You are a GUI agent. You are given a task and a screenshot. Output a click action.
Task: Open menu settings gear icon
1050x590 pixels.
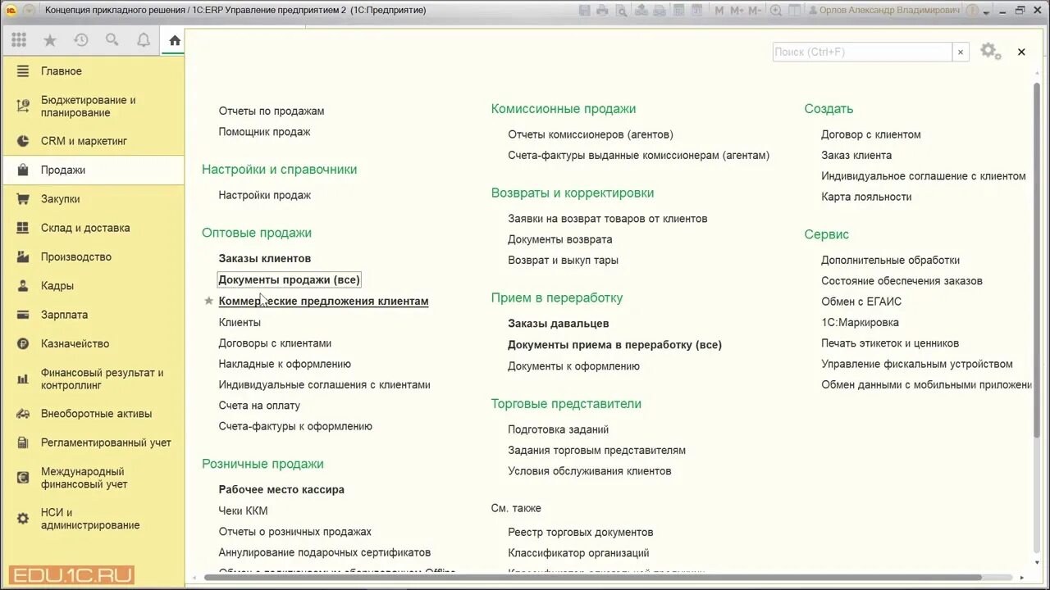coord(990,52)
